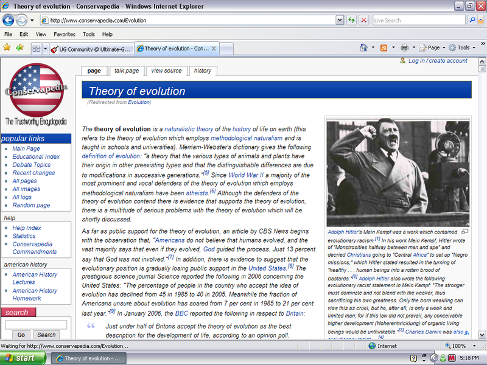This screenshot has height=365, width=487.
Task: Click the address bar URL field
Action: click(x=188, y=20)
